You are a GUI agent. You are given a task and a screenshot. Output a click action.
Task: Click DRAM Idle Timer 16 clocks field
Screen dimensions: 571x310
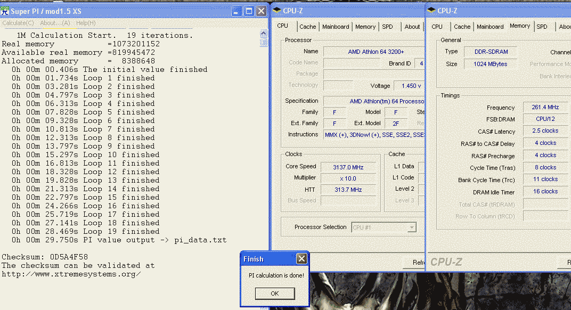click(545, 191)
